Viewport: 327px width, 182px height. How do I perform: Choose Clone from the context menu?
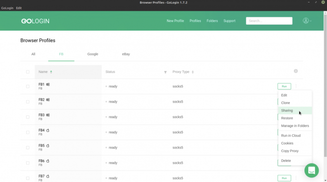tap(295, 103)
